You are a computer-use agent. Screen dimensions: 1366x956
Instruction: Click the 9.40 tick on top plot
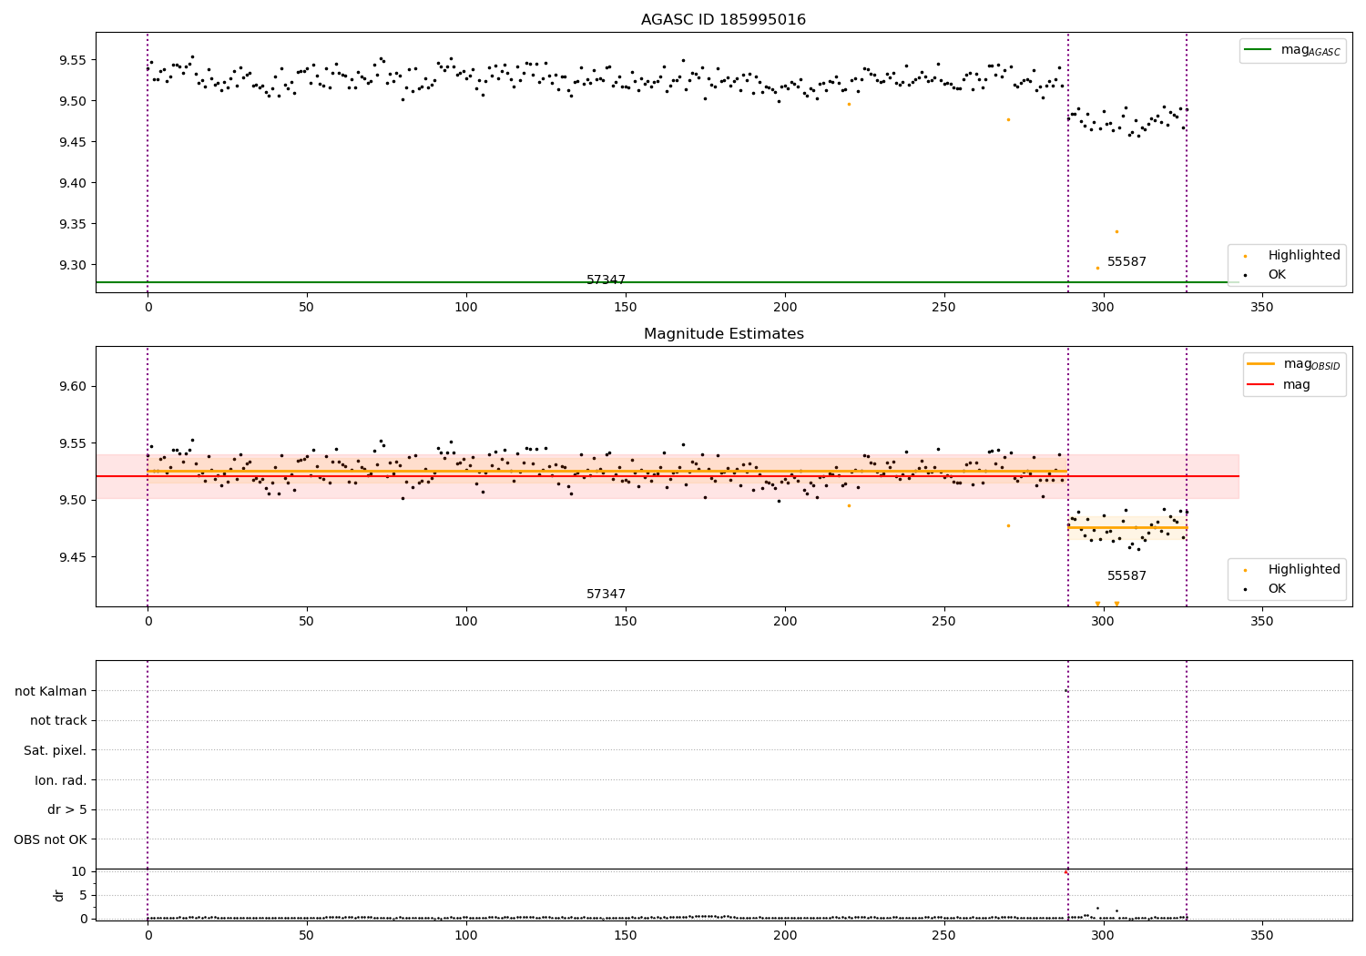(x=73, y=183)
